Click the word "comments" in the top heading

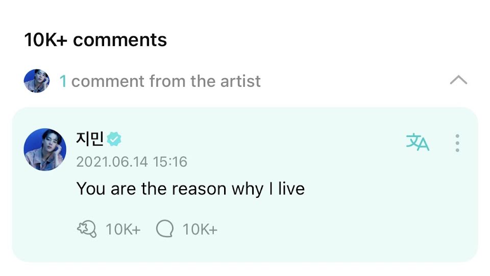tap(120, 40)
